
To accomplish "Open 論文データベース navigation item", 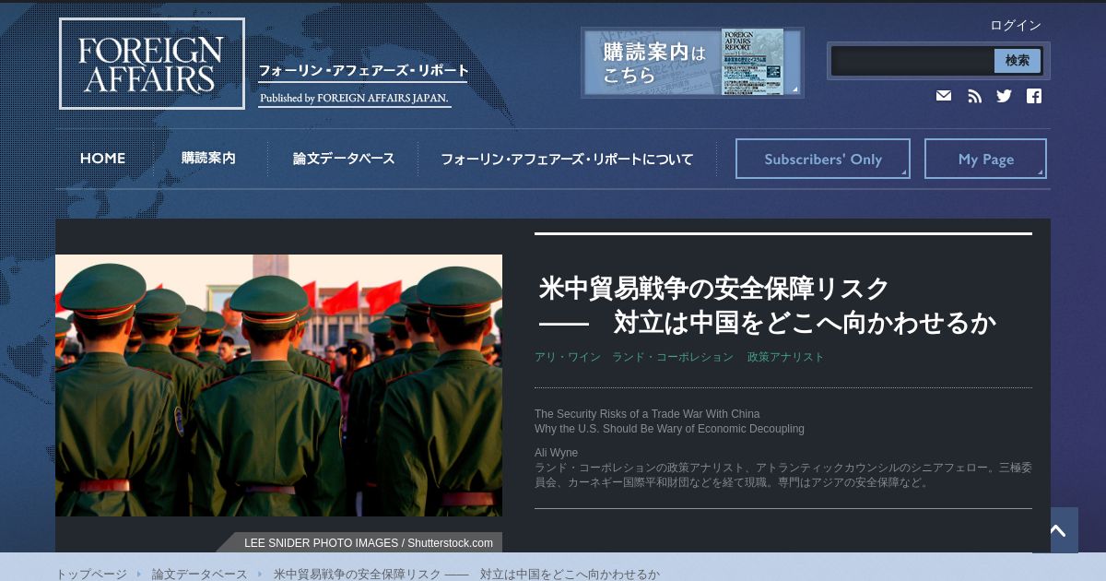I will click(344, 159).
